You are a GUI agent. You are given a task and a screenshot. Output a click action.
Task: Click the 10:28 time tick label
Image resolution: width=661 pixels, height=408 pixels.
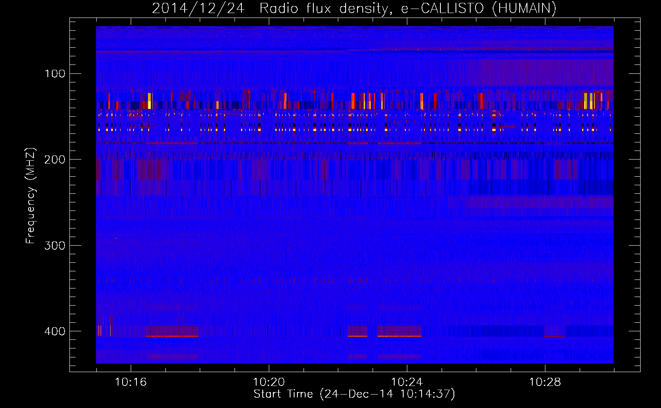point(545,382)
